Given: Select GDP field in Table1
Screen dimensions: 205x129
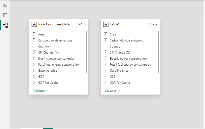Looking at the screenshot, I should tap(113, 77).
